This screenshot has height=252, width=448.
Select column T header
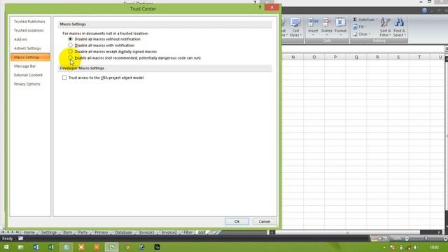(x=419, y=57)
